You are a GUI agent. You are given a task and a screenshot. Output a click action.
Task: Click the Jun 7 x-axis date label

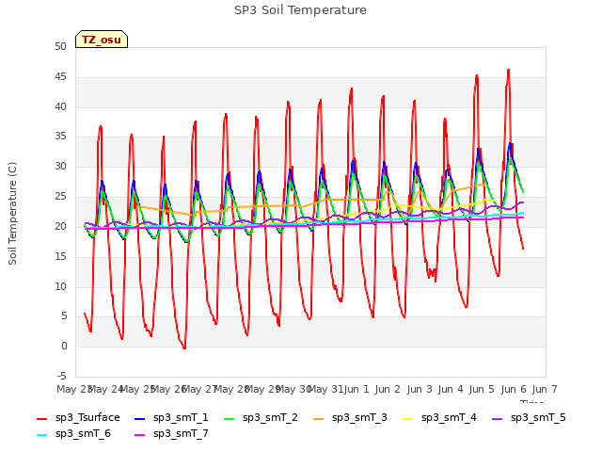tap(545, 389)
